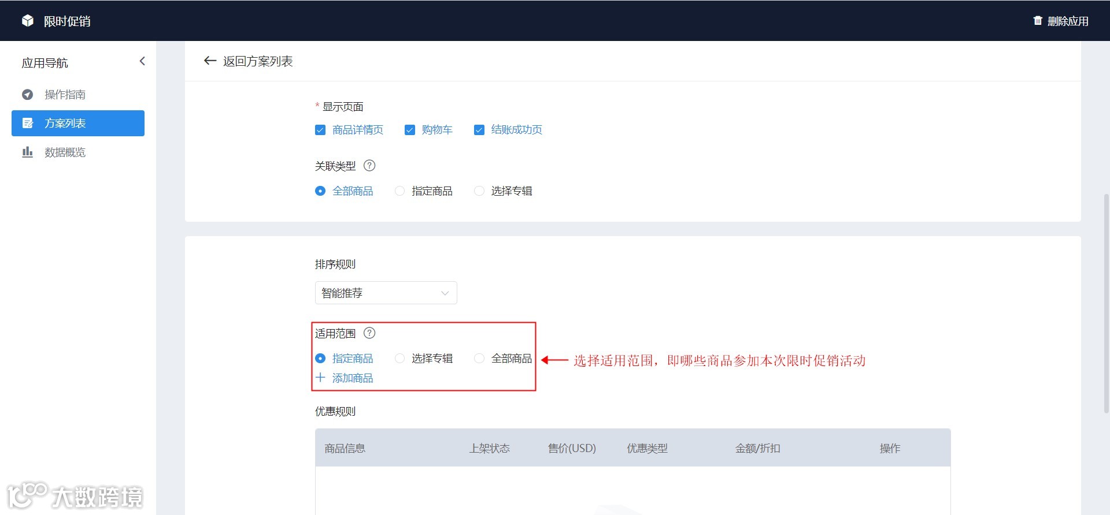Click the 限时促销 cube app icon

coord(28,21)
